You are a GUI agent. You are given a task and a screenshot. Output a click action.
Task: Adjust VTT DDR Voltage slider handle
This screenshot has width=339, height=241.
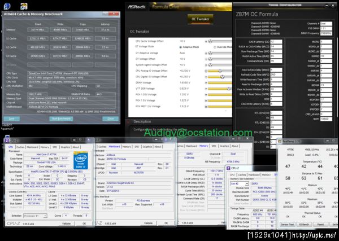[229, 89]
